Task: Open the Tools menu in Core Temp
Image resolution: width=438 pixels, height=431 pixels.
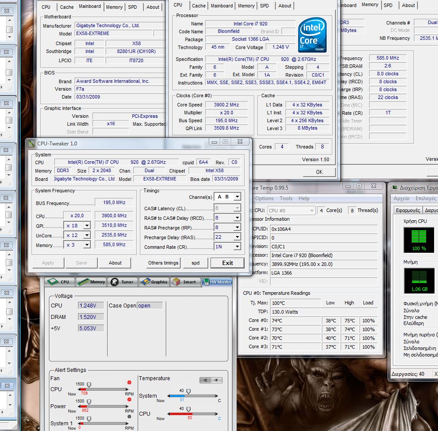Action: (286, 198)
